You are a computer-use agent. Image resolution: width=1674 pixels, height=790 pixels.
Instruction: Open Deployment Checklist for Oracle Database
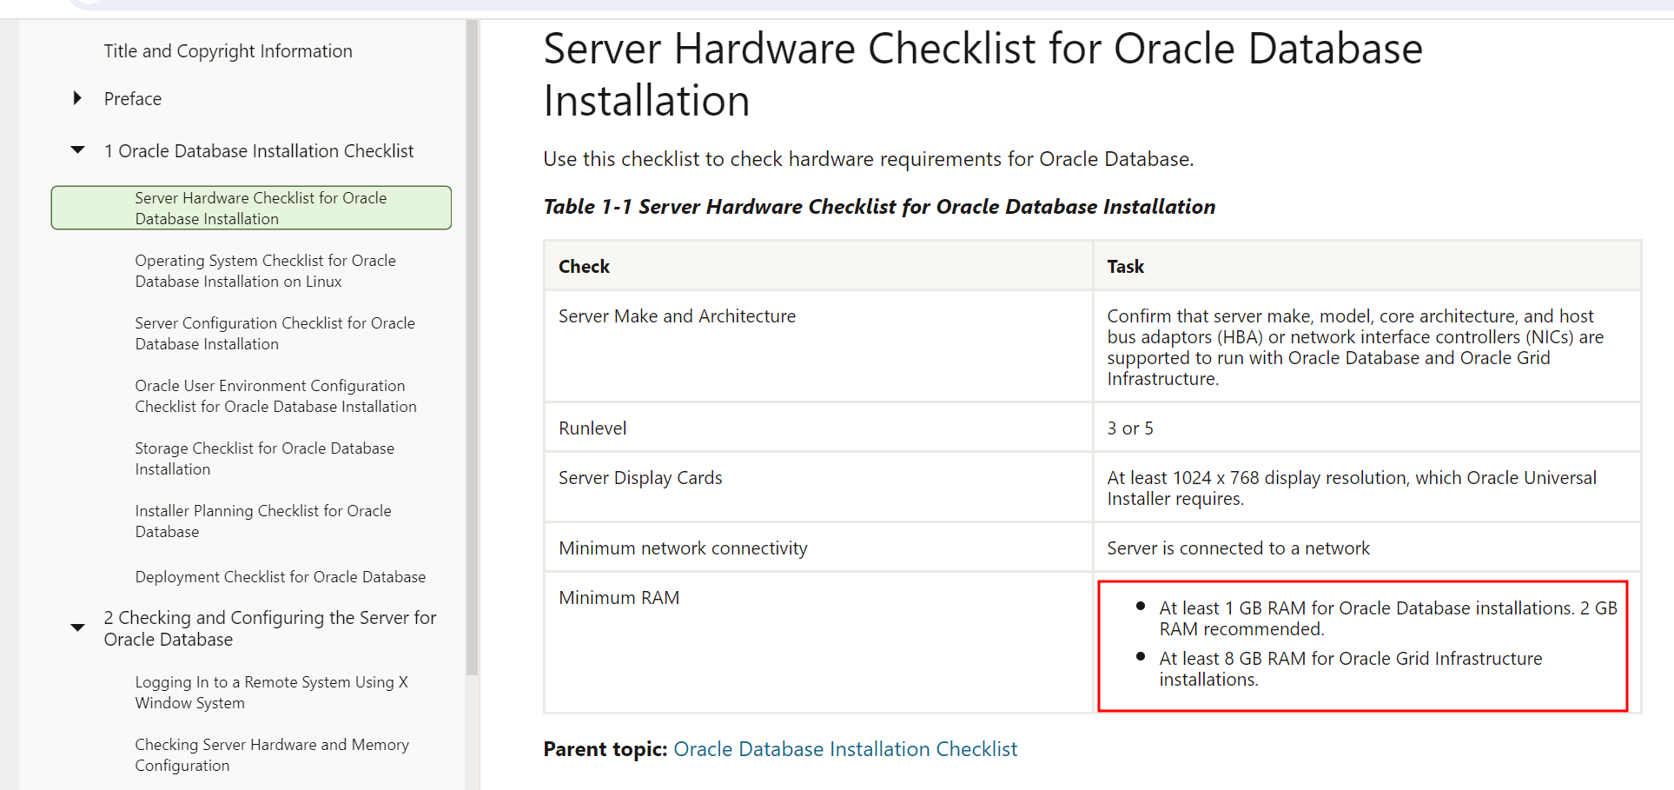280,577
